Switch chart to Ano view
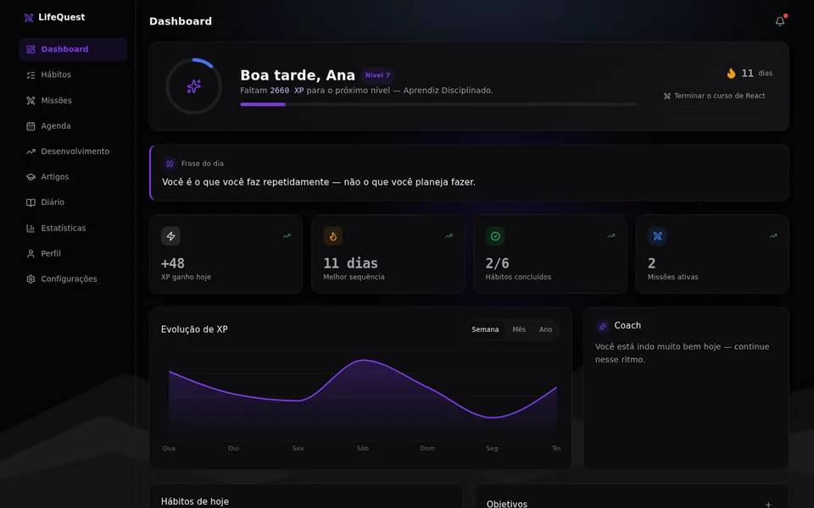This screenshot has height=508, width=814. click(545, 329)
